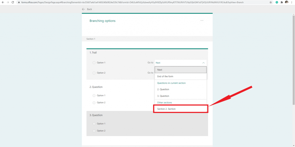Click the green Grammarly extension icon
The width and height of the screenshot is (295, 147).
277,2
